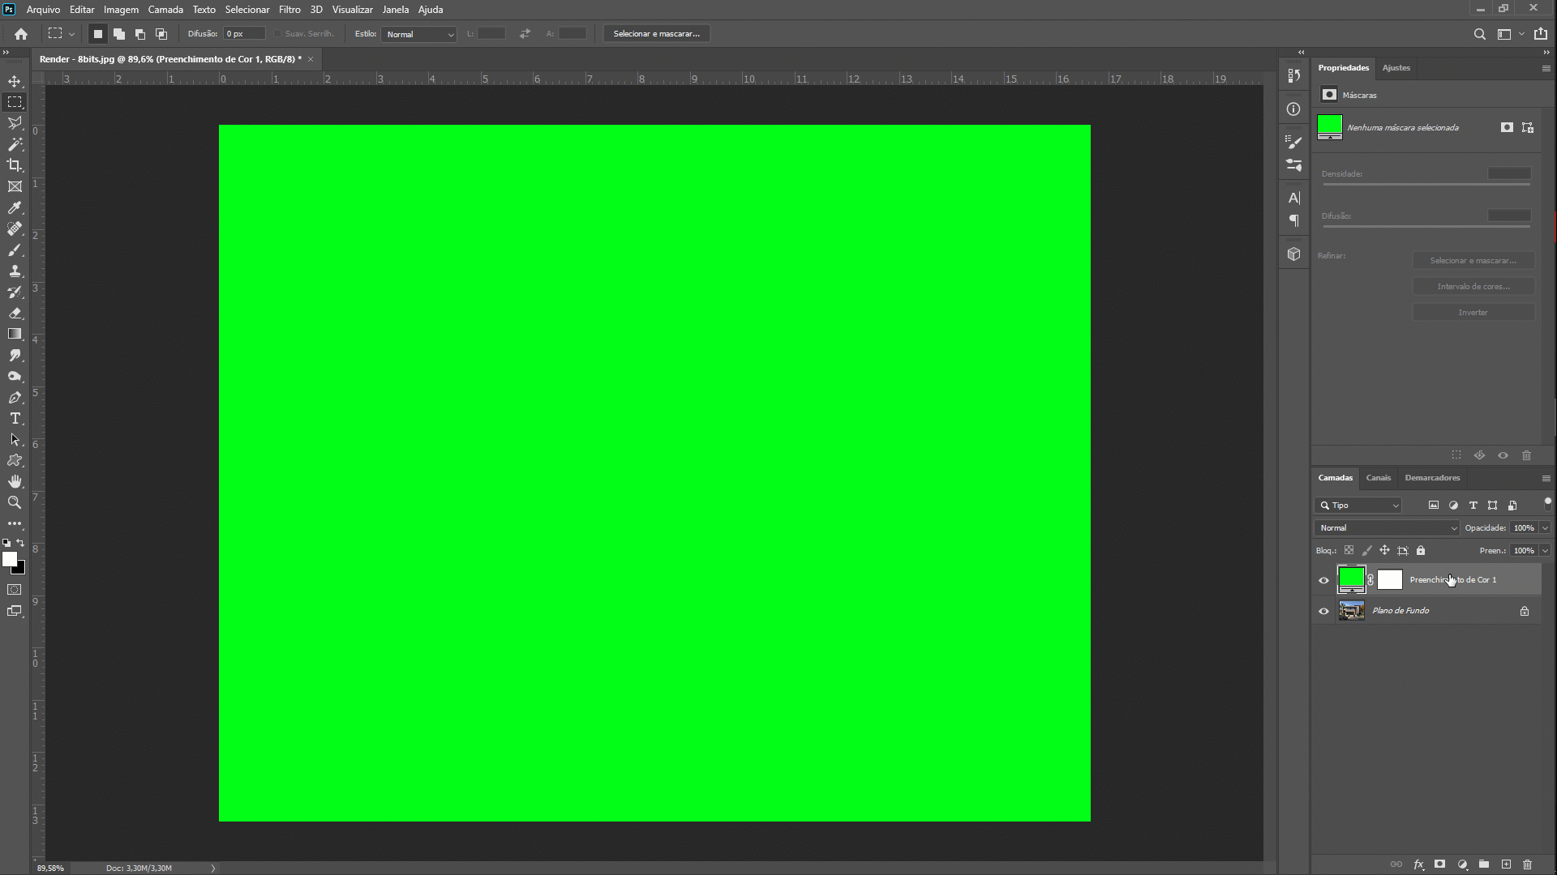Switch to the Ajustes tab
Screen dimensions: 1557x875
tap(1396, 68)
